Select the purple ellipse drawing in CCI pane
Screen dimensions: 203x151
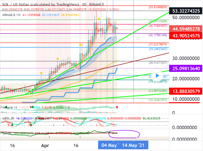click(x=124, y=134)
